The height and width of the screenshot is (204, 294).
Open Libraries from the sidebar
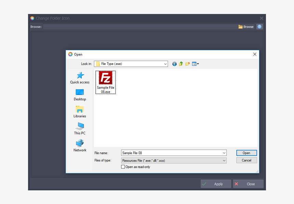(80, 112)
